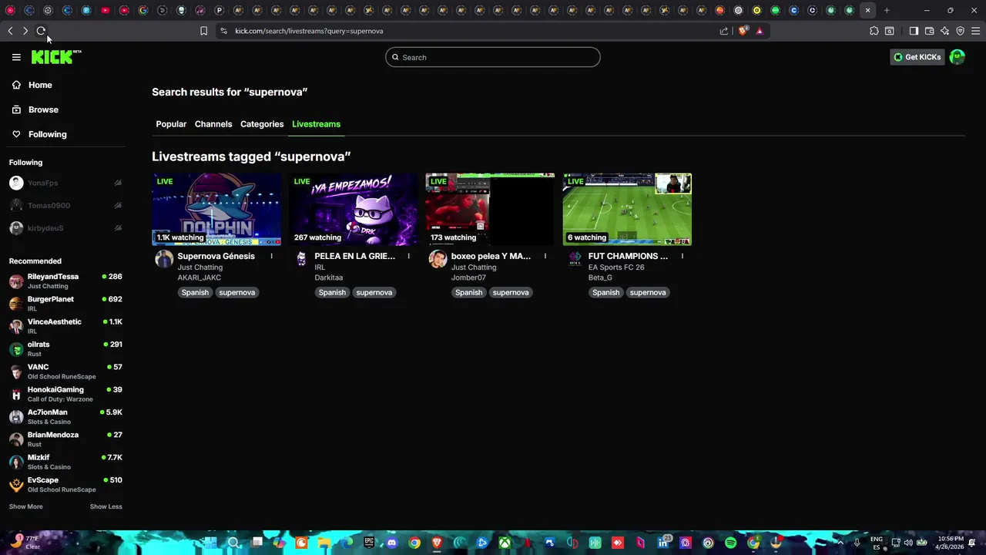This screenshot has height=555, width=986.
Task: Toggle notifications for kirbydeuS
Action: coord(118,228)
